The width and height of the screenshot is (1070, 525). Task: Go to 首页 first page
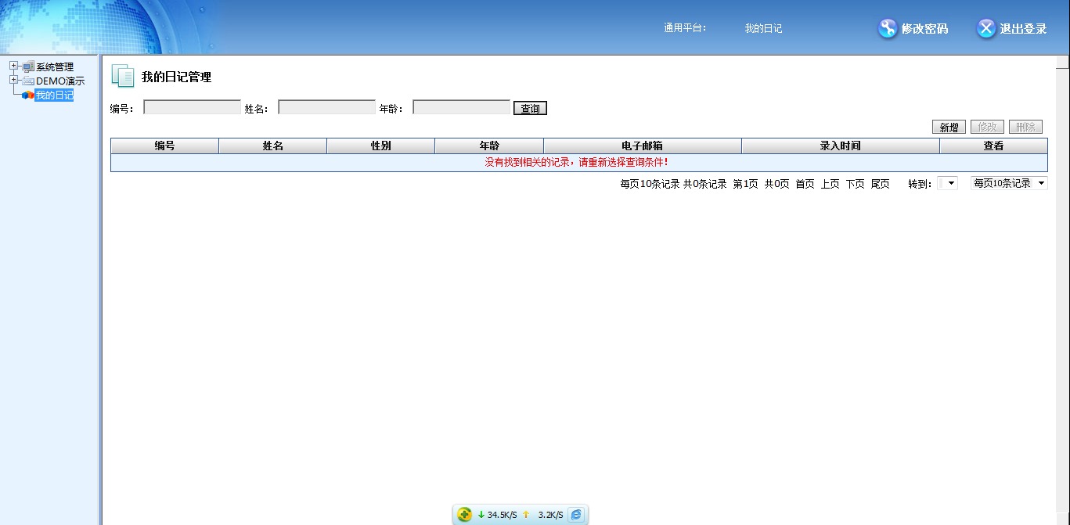(x=805, y=184)
